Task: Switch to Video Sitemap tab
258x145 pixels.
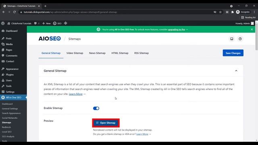Action: [75, 53]
